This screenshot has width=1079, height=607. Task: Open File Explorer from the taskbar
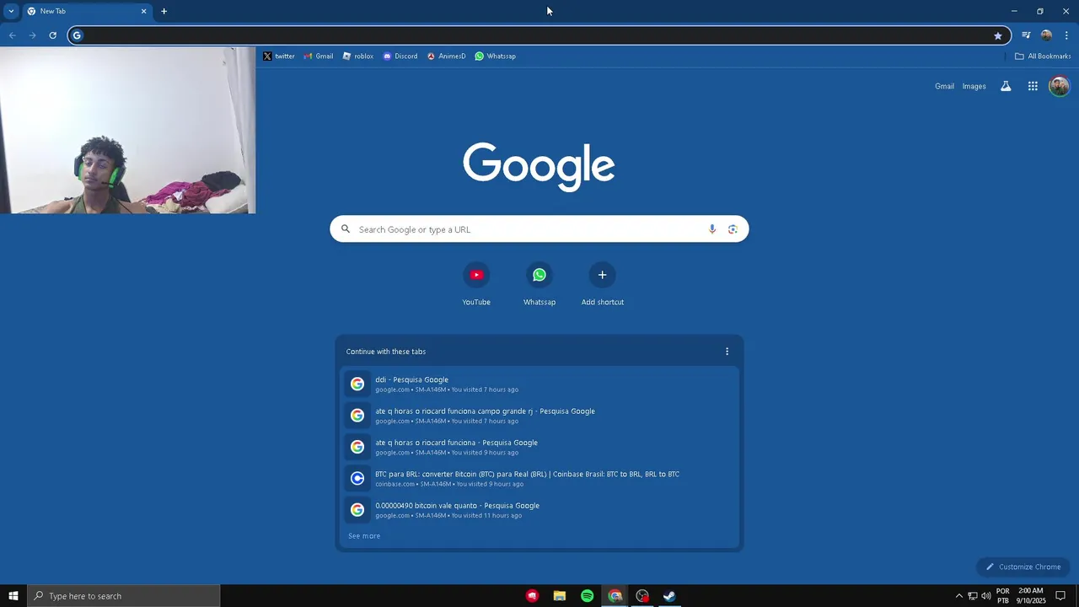560,596
